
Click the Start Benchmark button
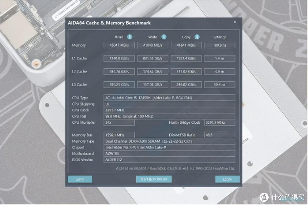tap(154, 179)
